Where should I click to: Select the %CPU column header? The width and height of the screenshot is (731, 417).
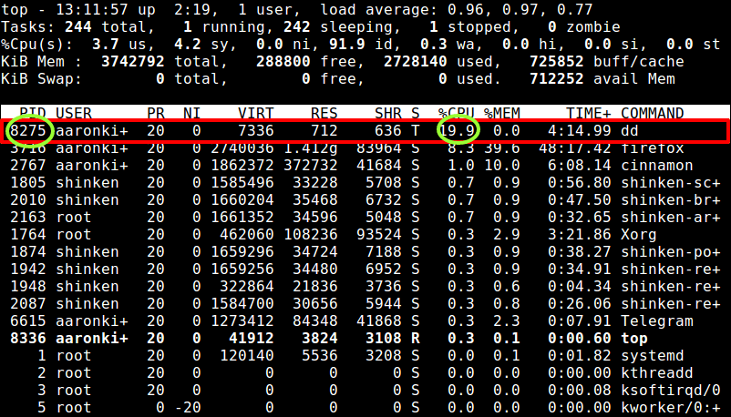coord(457,113)
